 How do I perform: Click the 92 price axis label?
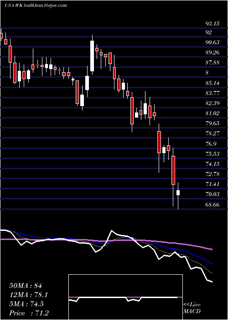(209, 32)
